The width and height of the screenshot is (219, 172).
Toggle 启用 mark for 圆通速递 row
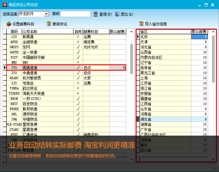(x=78, y=68)
